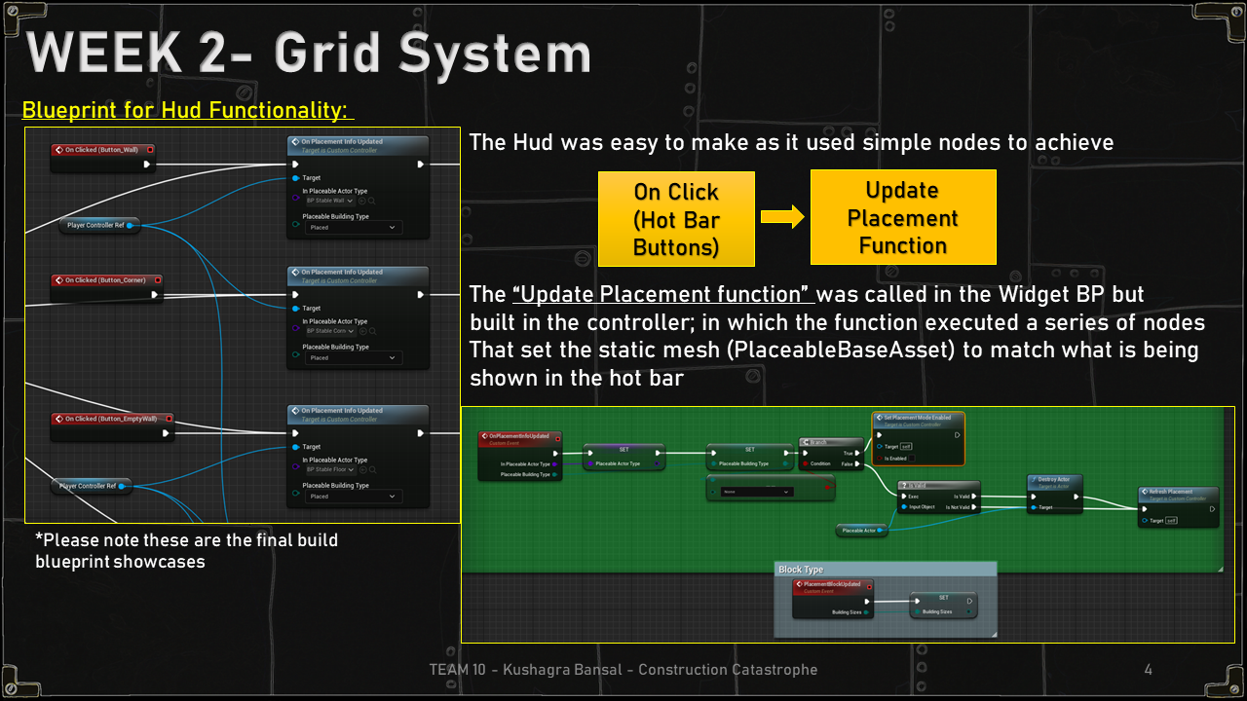Click the yellow arrow between the boxes
The width and height of the screenshot is (1247, 701).
tap(781, 217)
